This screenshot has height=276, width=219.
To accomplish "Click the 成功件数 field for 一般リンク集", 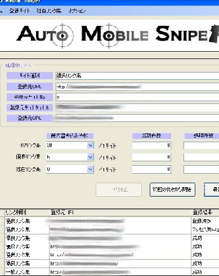I will point(151,146).
